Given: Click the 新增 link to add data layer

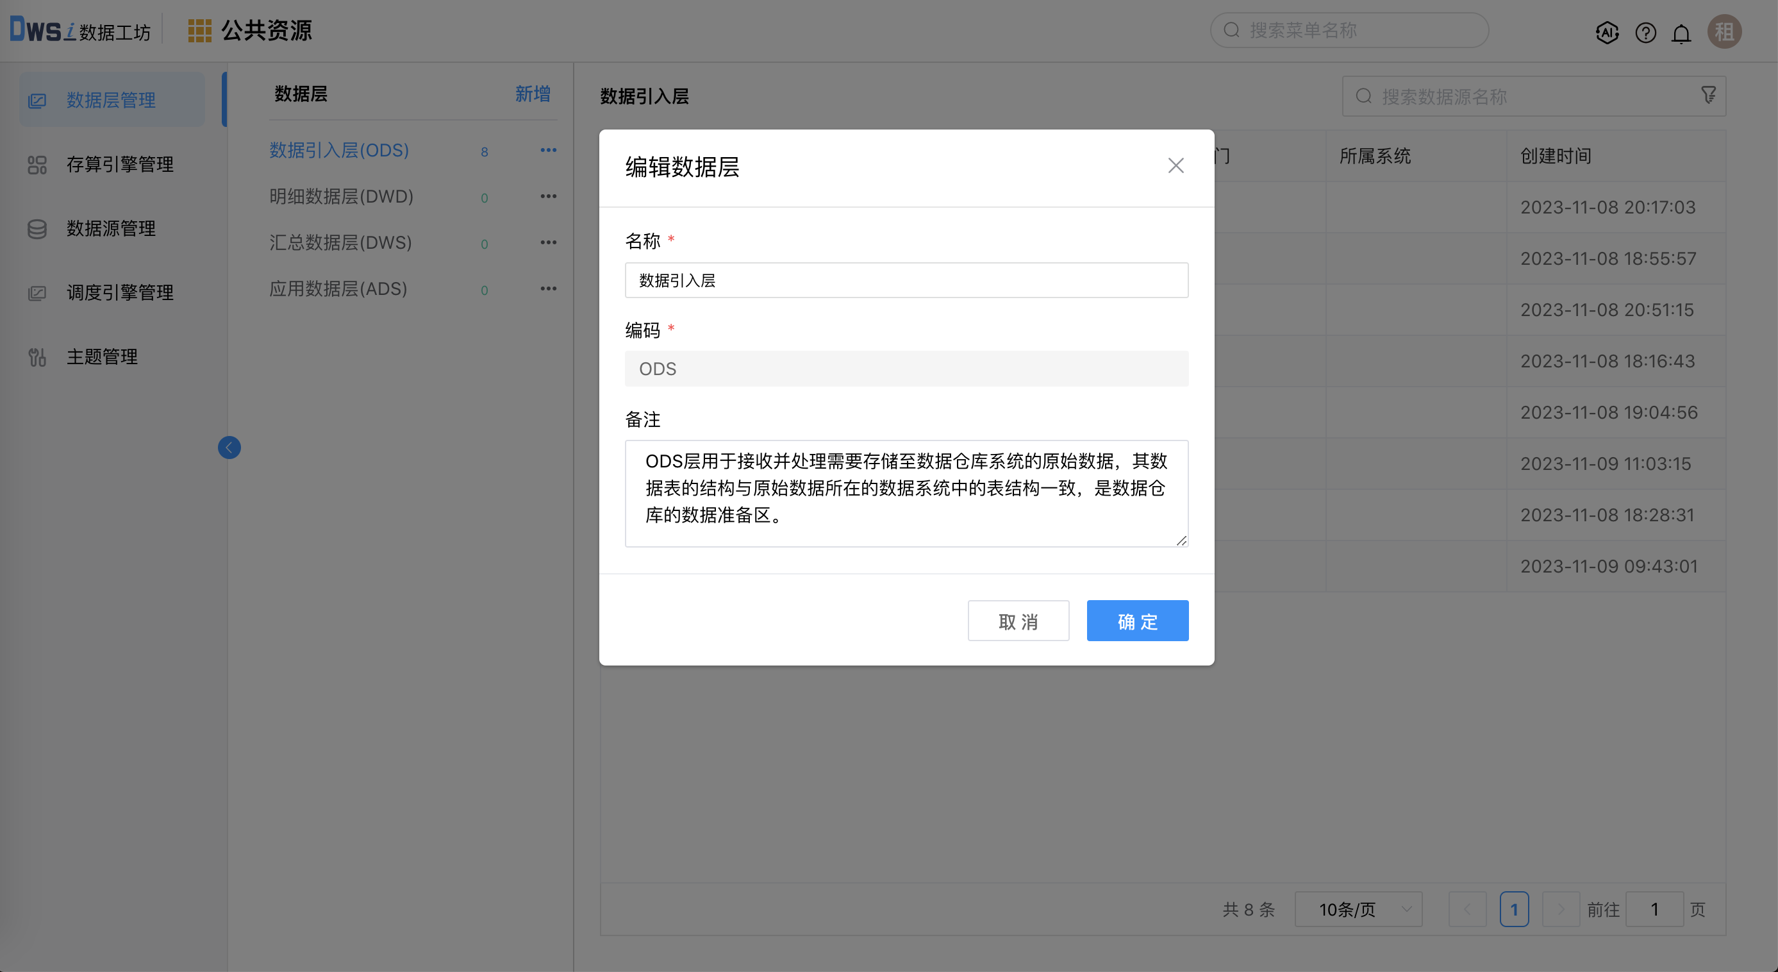Looking at the screenshot, I should coord(531,94).
